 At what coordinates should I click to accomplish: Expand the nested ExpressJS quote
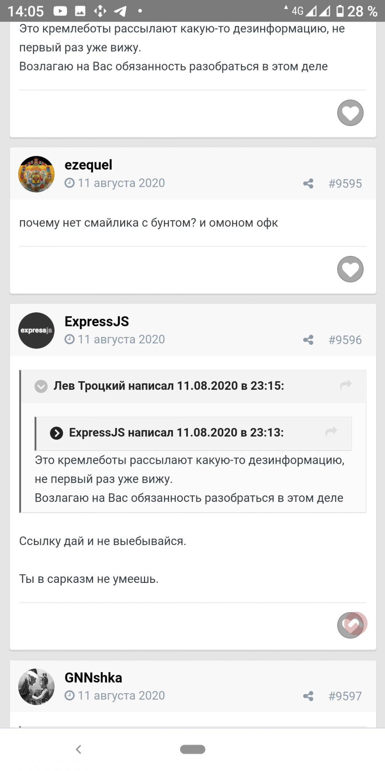57,433
